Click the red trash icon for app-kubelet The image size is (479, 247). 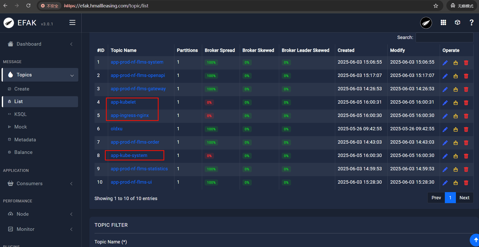pos(466,103)
